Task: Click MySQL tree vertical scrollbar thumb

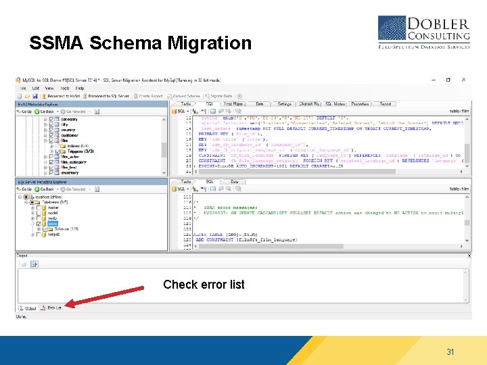Action: coord(164,150)
